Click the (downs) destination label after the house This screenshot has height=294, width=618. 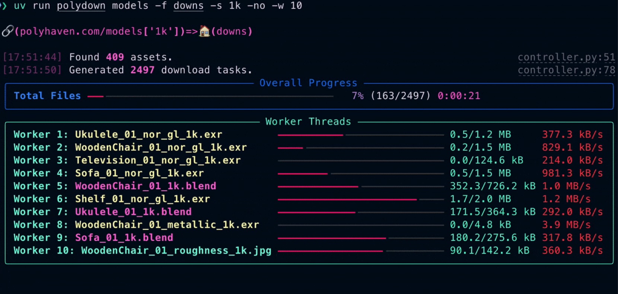click(232, 31)
